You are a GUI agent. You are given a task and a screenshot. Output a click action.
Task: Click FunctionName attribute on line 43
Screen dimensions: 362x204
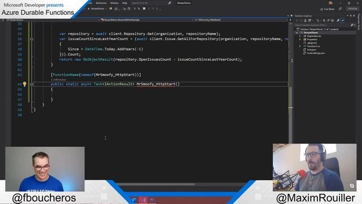(x=66, y=75)
